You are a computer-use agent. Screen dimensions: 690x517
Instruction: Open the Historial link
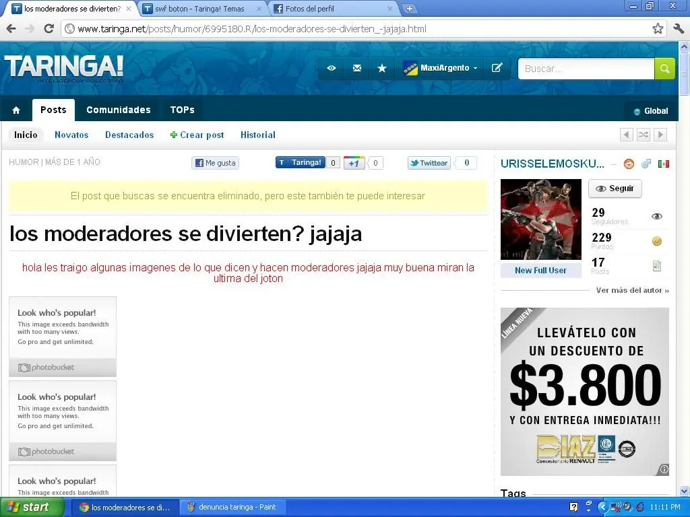258,135
